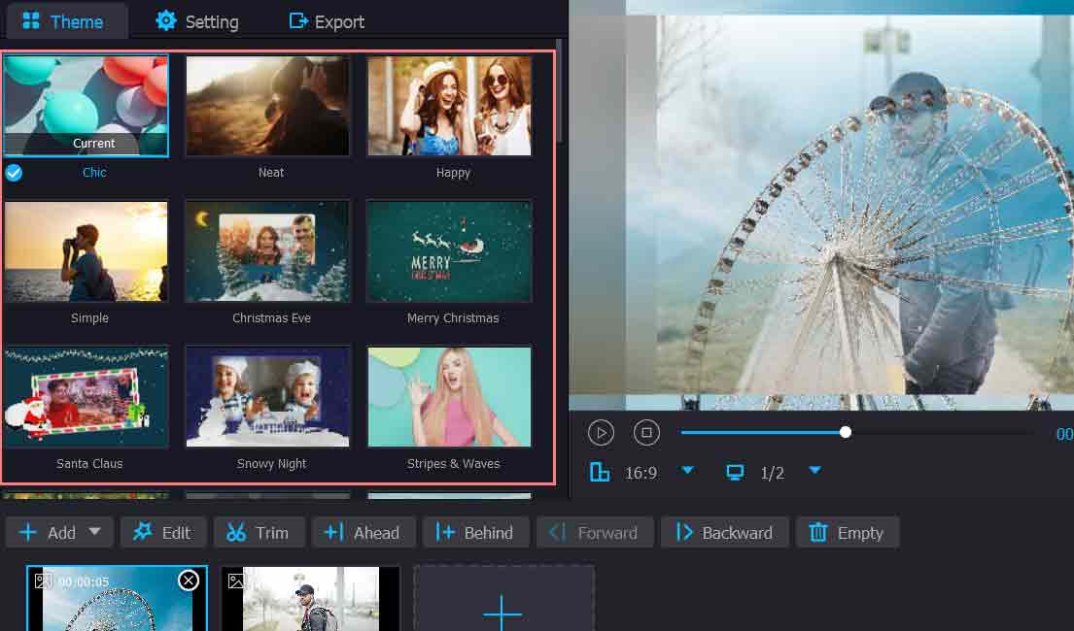Click the playback progress slider handle
Image resolution: width=1074 pixels, height=631 pixels.
click(x=846, y=432)
